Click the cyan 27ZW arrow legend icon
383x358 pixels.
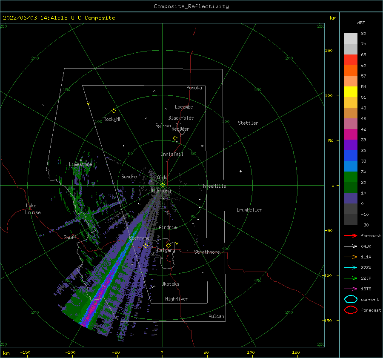pyautogui.click(x=351, y=268)
